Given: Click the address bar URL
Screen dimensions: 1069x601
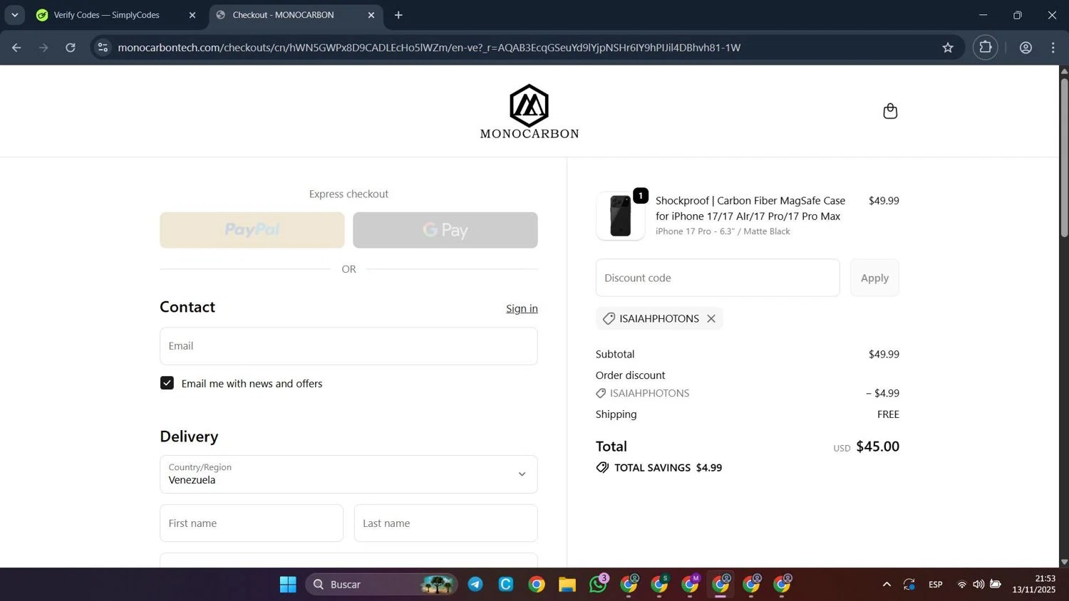Looking at the screenshot, I should (429, 48).
